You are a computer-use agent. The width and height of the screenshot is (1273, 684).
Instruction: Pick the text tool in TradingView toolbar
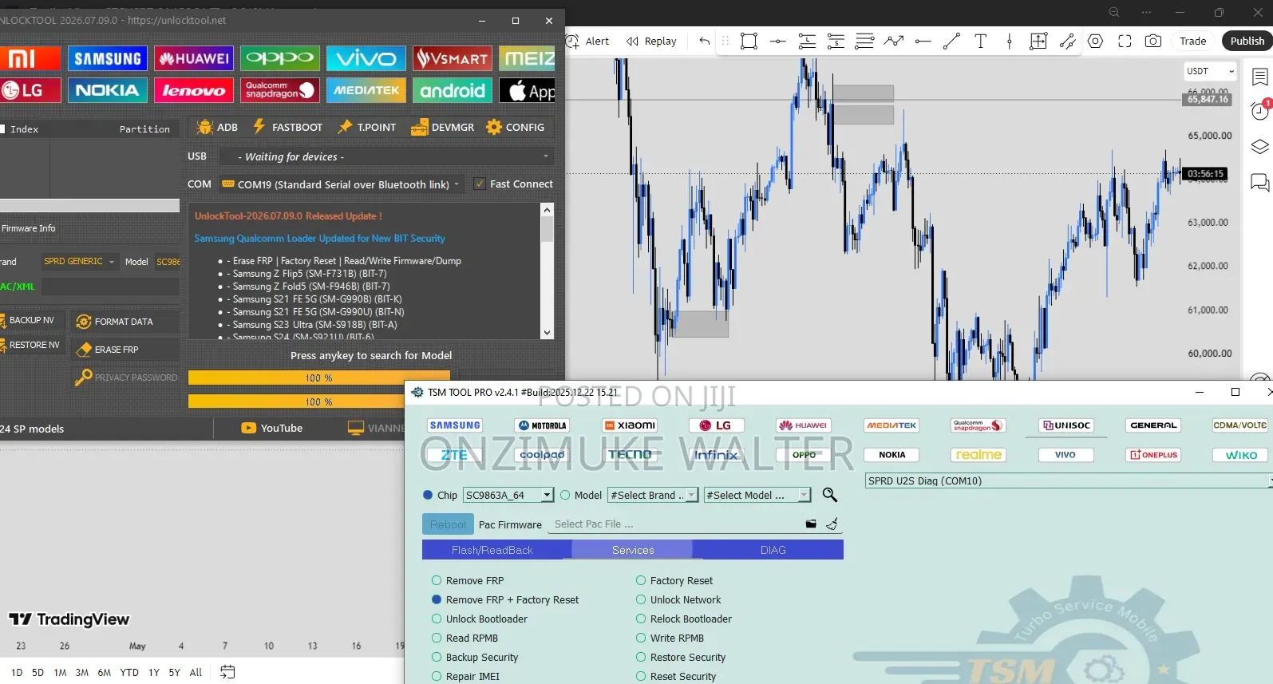click(x=980, y=42)
